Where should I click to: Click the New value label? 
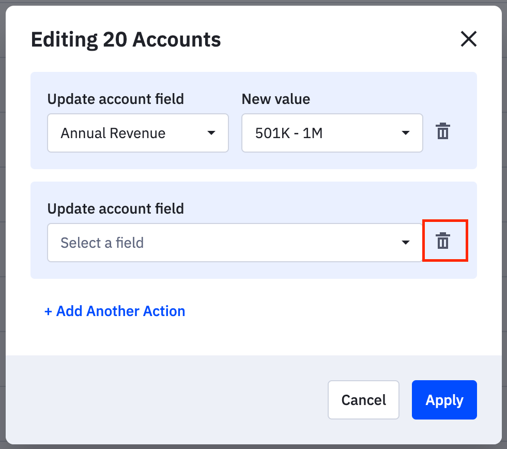[276, 99]
